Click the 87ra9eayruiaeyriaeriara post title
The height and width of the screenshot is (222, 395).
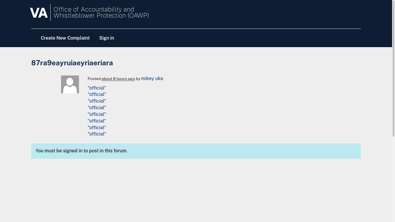coord(72,63)
